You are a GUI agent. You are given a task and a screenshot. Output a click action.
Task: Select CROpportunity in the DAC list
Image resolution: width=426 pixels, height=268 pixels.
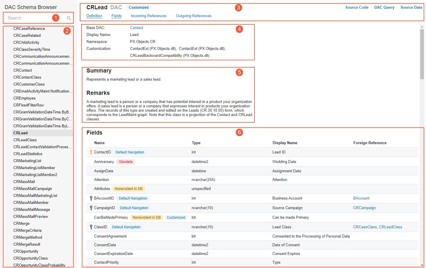[26, 251]
